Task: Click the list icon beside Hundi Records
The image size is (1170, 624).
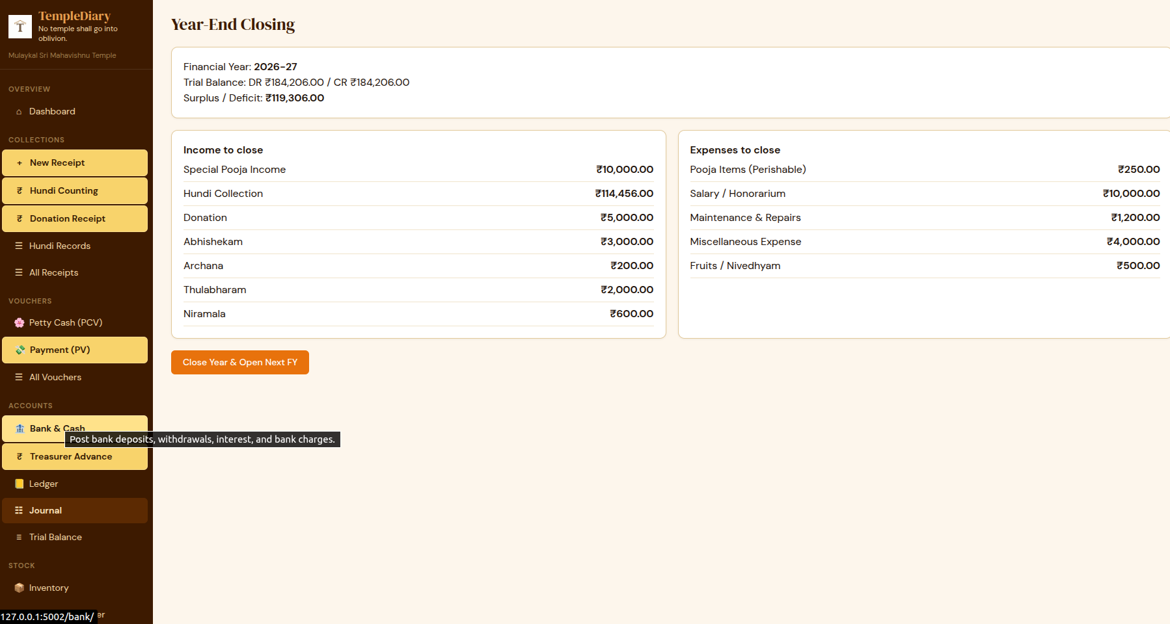Action: tap(19, 246)
